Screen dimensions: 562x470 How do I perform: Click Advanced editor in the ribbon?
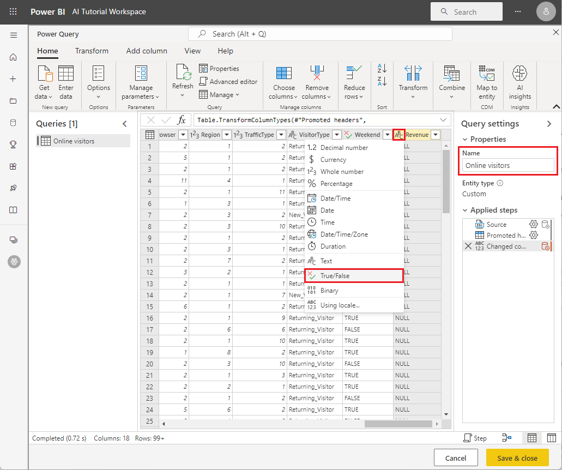click(228, 82)
